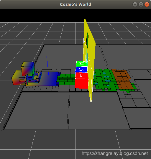This screenshot has width=151, height=159.
Task: Click the red cube labeled 1
Action: pos(82,80)
